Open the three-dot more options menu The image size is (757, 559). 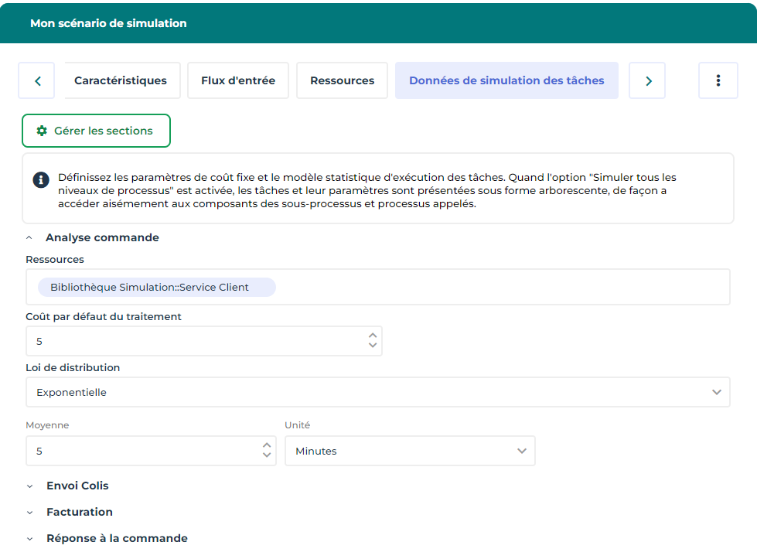pyautogui.click(x=718, y=80)
